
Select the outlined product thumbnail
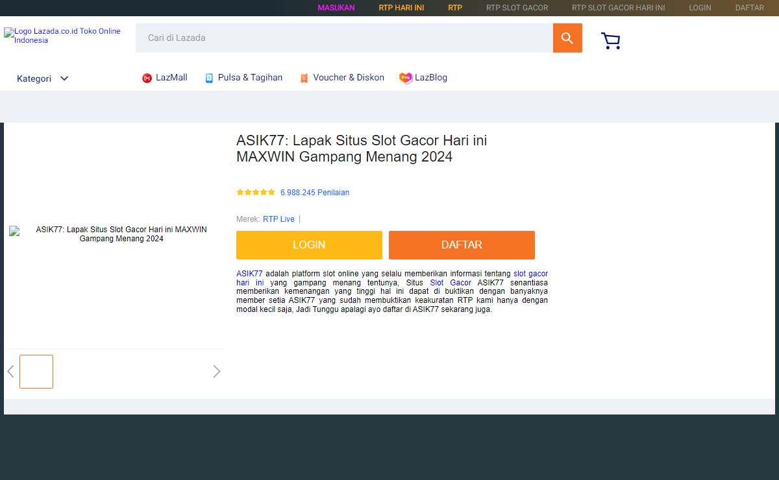(36, 372)
